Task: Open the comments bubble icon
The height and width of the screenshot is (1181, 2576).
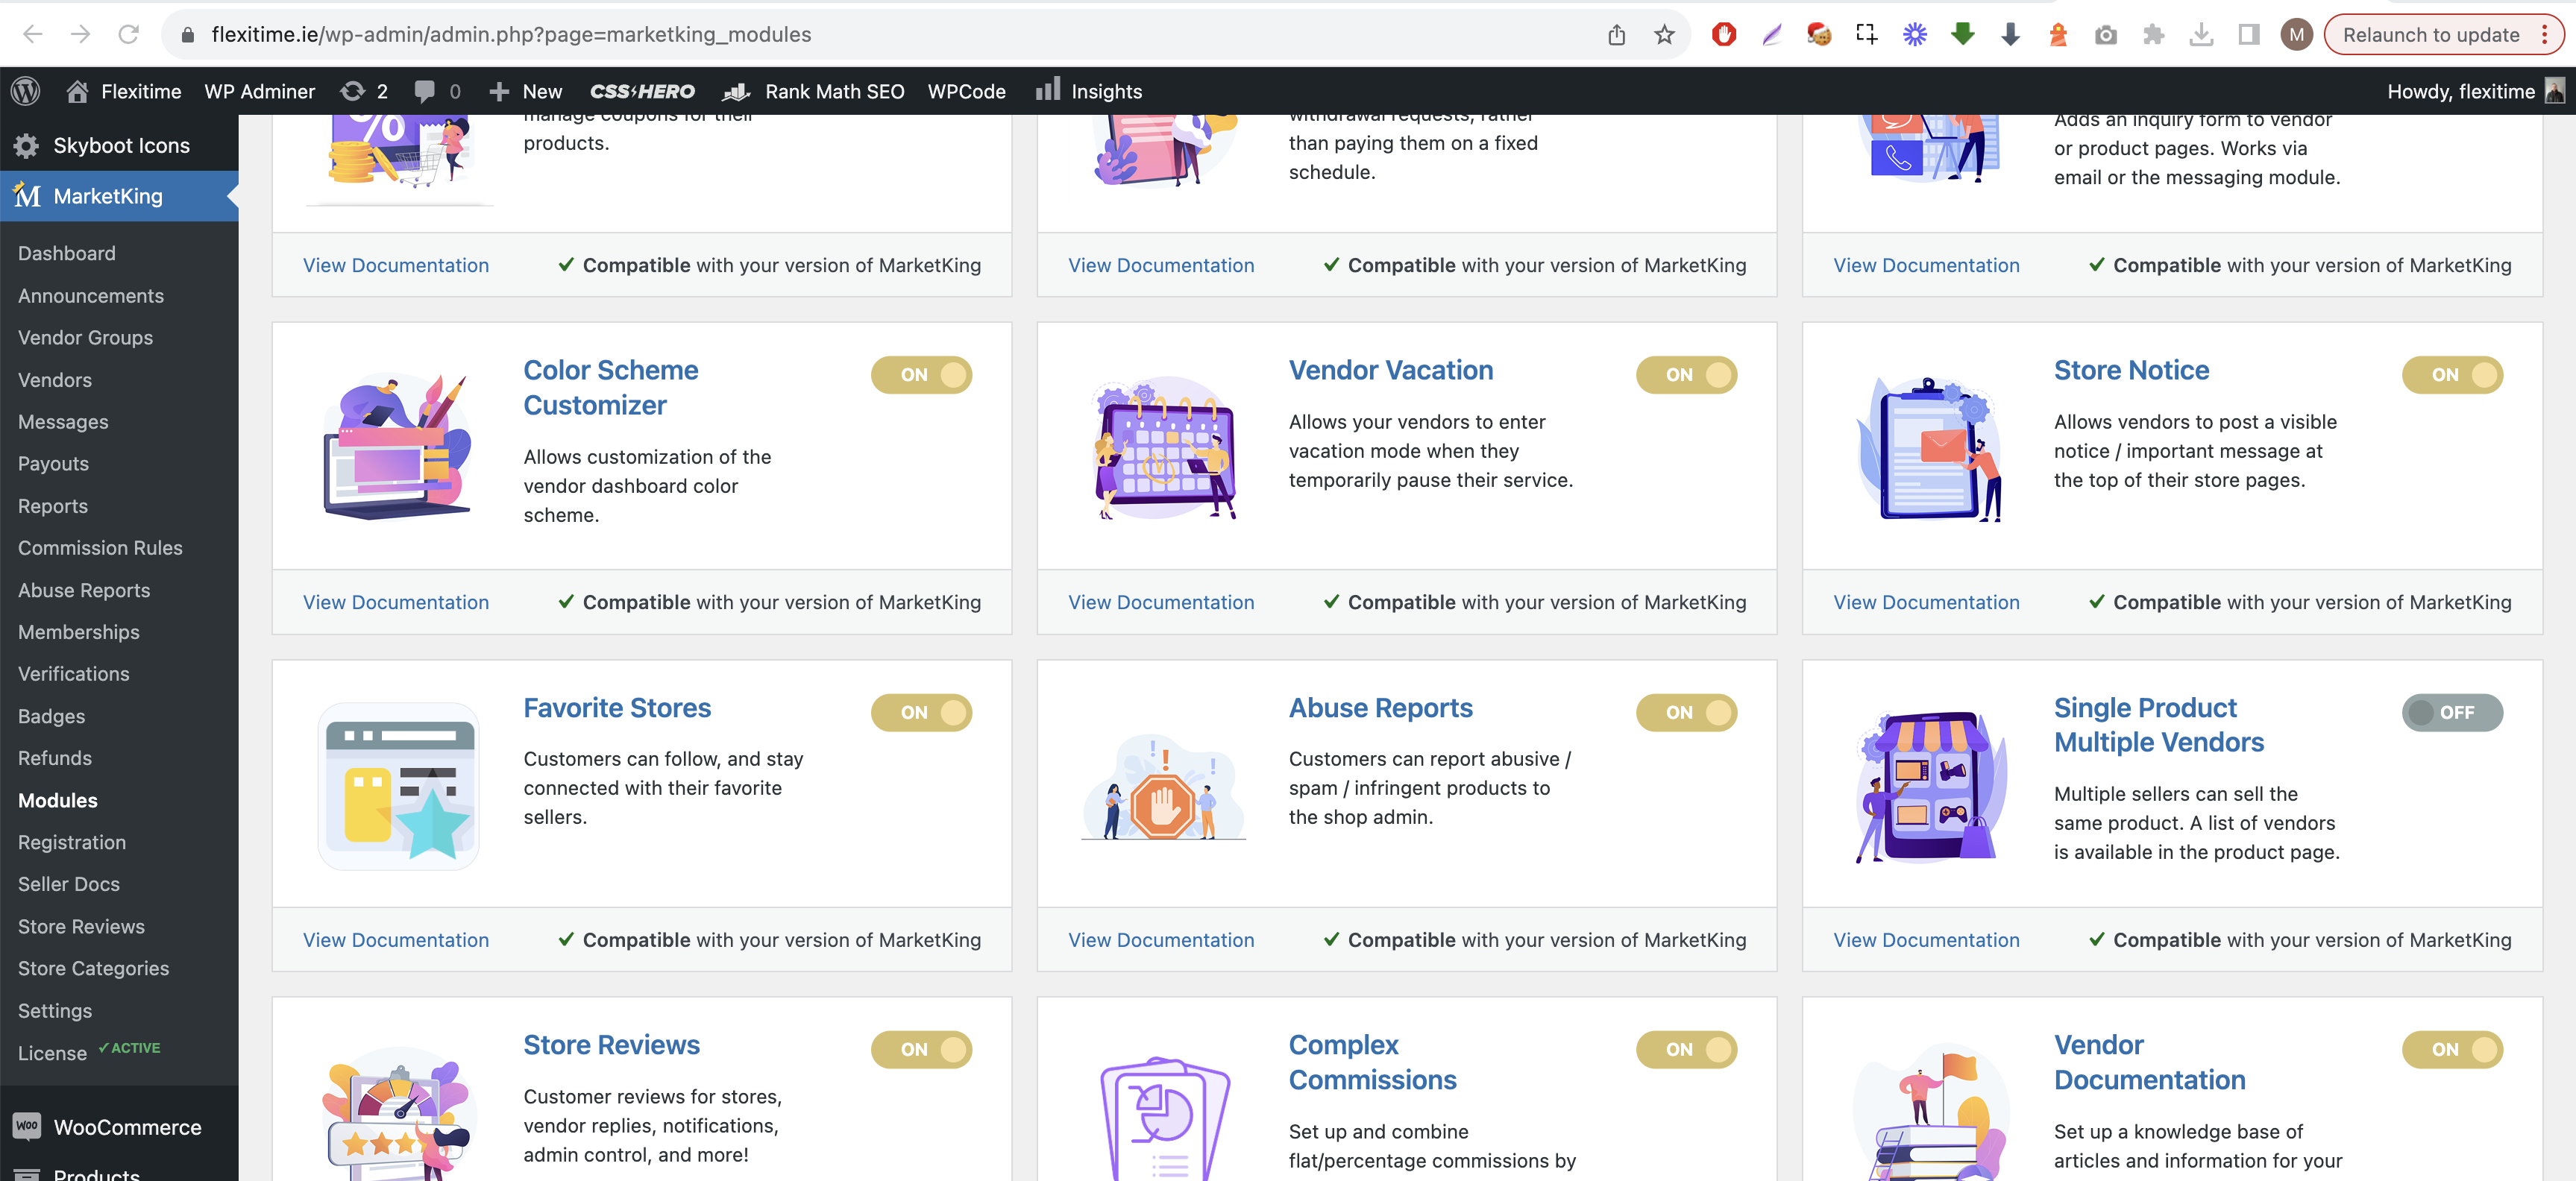Action: click(x=424, y=91)
